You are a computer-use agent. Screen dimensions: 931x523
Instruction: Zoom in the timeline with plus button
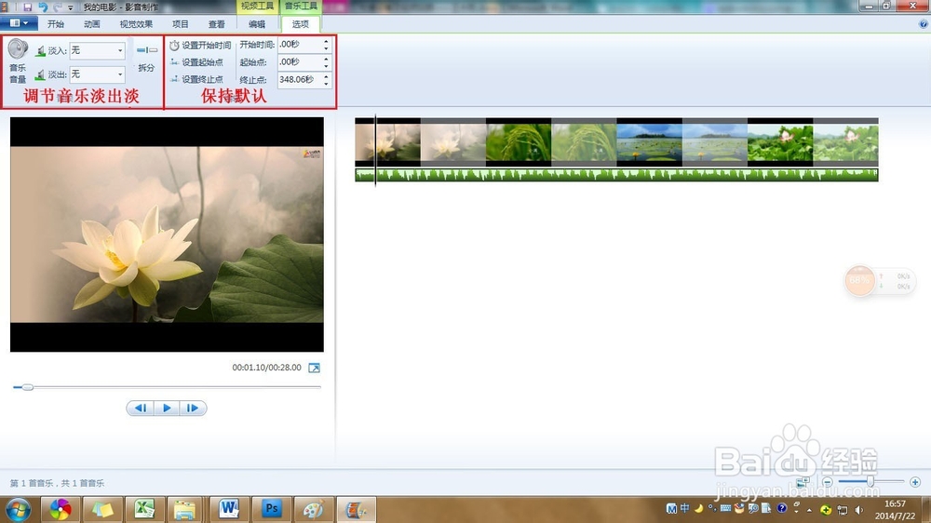pyautogui.click(x=915, y=482)
